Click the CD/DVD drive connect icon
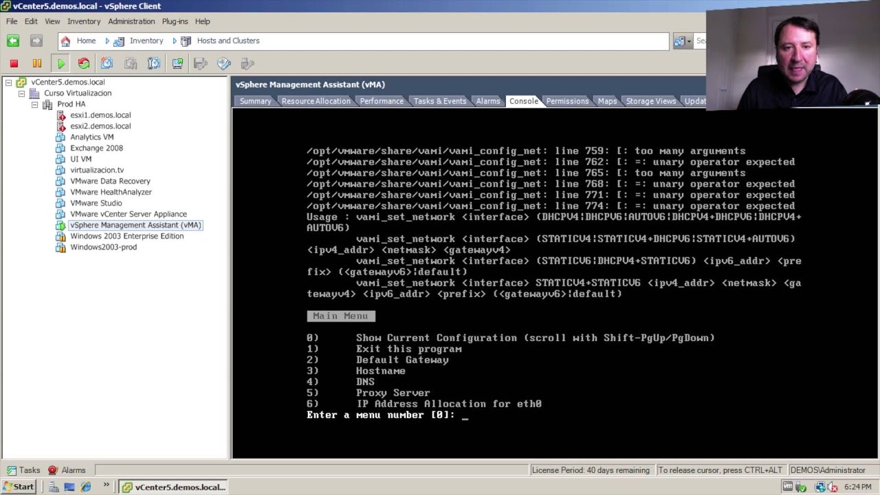This screenshot has width=880, height=495. pyautogui.click(x=224, y=63)
